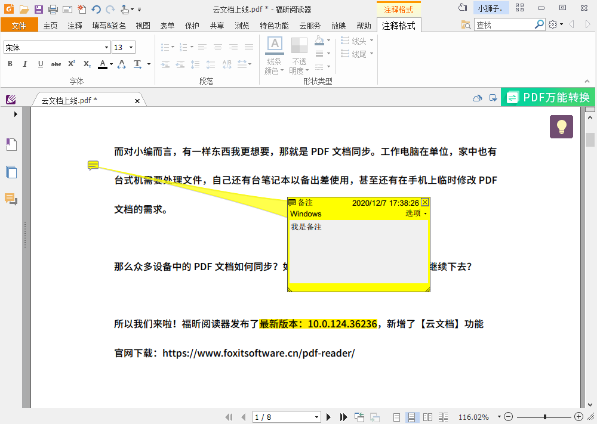Click the zoom slider handle
Screen dimensions: 597x424
(545, 417)
